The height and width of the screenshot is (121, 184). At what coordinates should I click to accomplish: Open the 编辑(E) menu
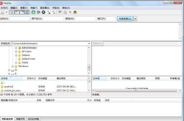14,8
